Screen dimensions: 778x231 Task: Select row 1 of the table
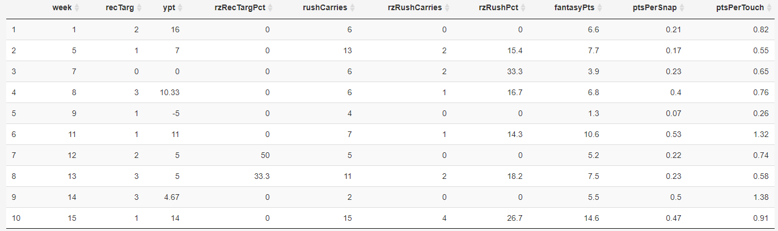(389, 29)
